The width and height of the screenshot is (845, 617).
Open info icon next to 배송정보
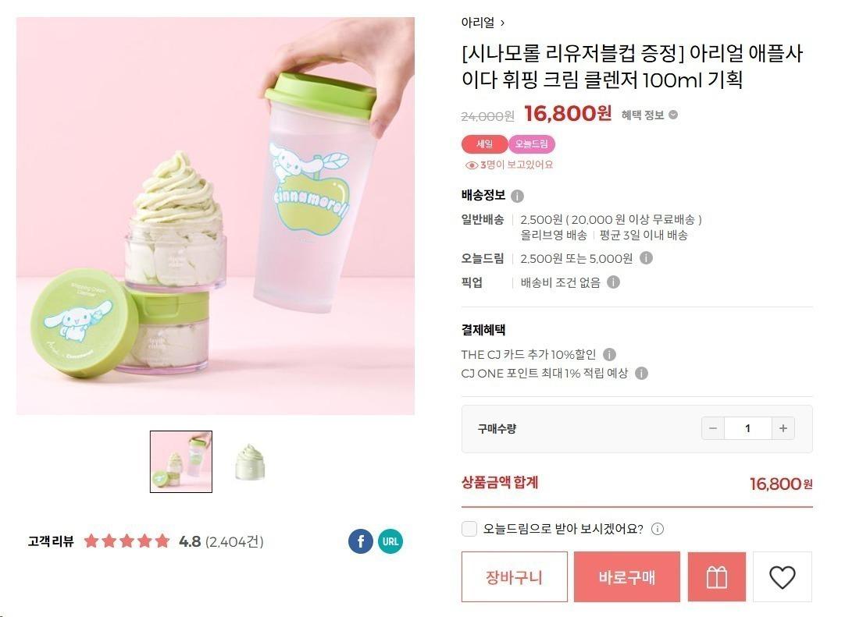[517, 196]
